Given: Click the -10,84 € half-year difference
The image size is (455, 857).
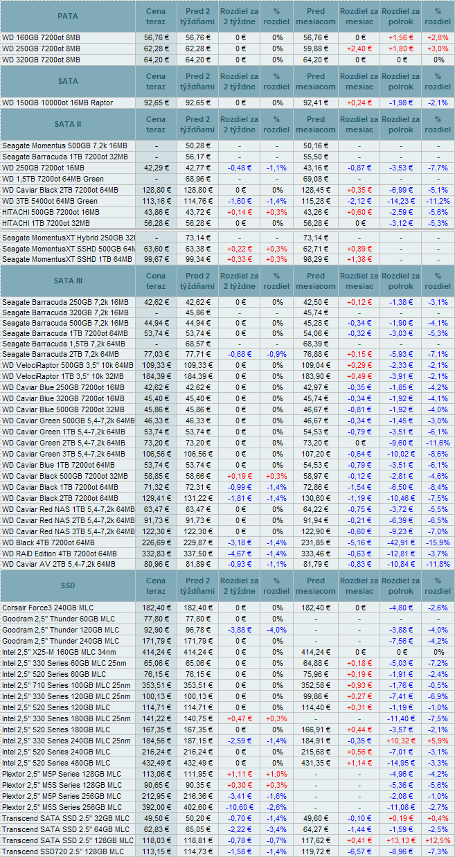Looking at the screenshot, I should 400,564.
